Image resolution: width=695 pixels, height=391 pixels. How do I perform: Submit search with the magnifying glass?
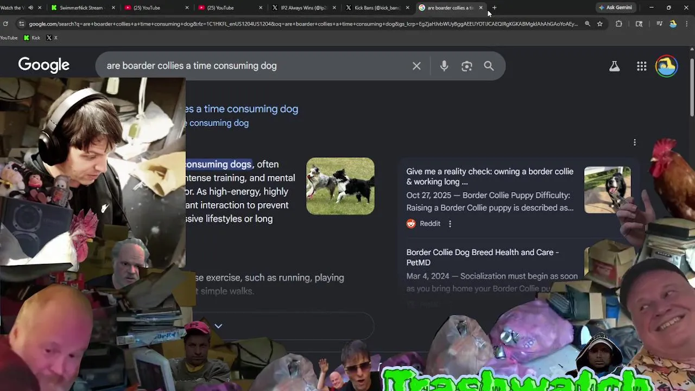pyautogui.click(x=489, y=66)
